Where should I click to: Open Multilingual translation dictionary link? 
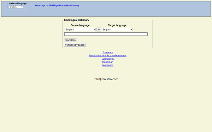(64, 5)
